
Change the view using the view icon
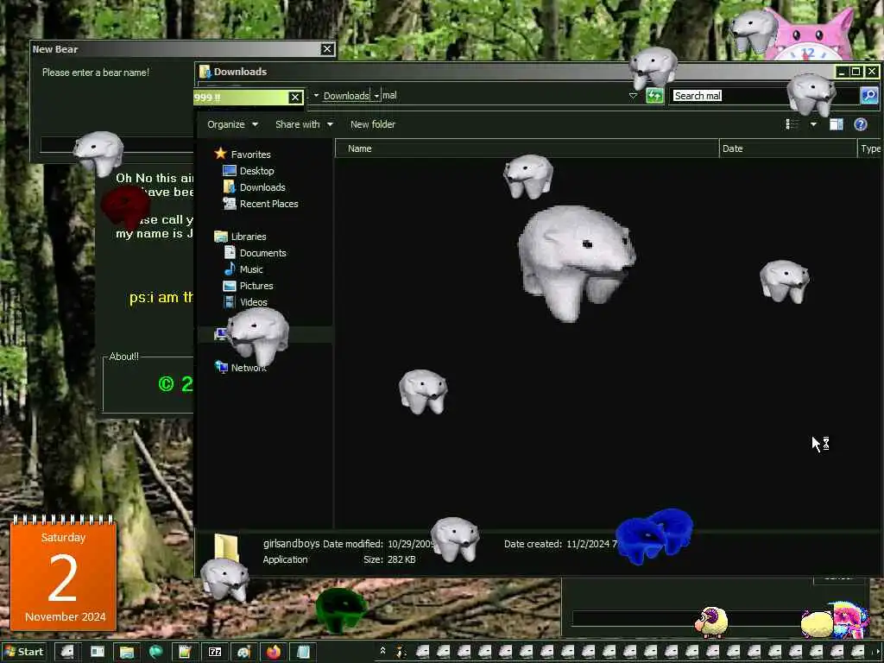pyautogui.click(x=792, y=124)
